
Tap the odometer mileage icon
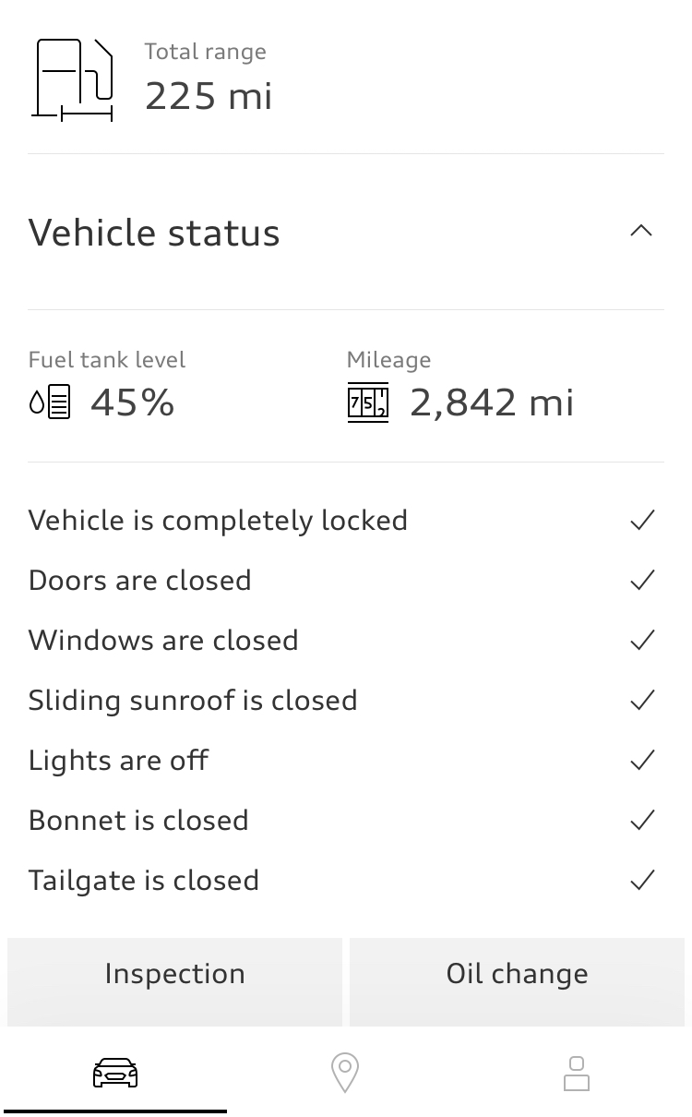tap(367, 403)
